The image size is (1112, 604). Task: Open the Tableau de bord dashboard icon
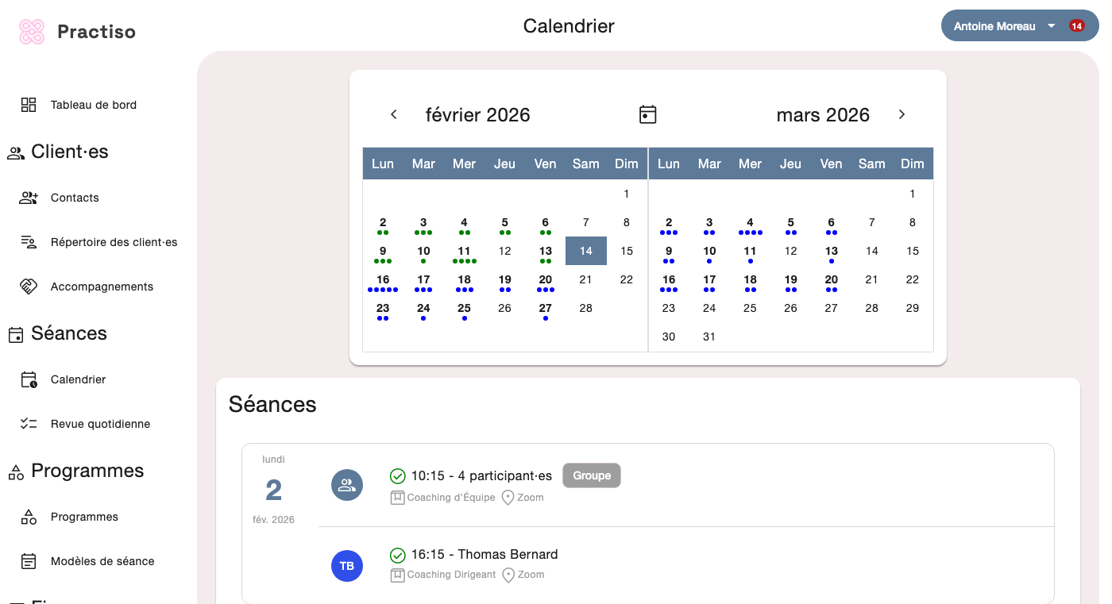(x=29, y=104)
